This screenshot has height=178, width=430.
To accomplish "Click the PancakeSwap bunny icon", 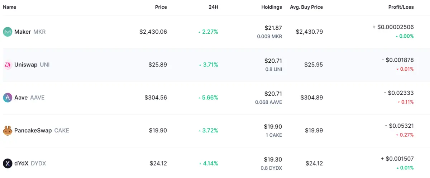I will coord(8,131).
